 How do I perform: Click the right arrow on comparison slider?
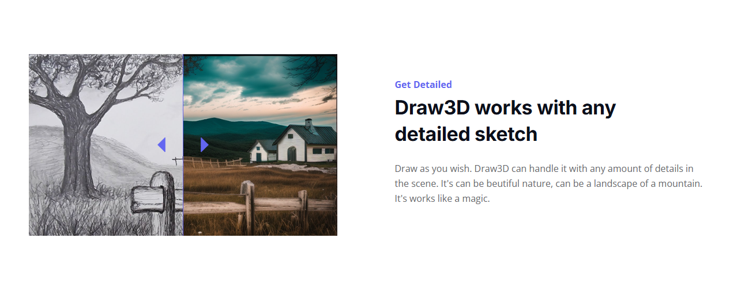204,145
